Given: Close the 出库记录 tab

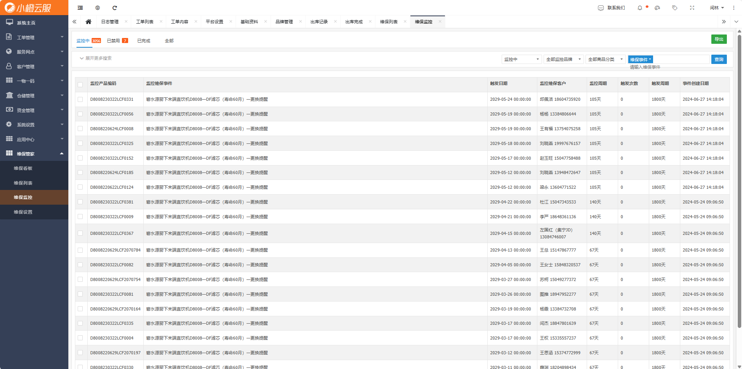Looking at the screenshot, I should pyautogui.click(x=335, y=21).
